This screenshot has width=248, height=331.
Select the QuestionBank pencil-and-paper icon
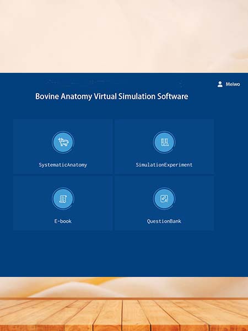point(164,199)
